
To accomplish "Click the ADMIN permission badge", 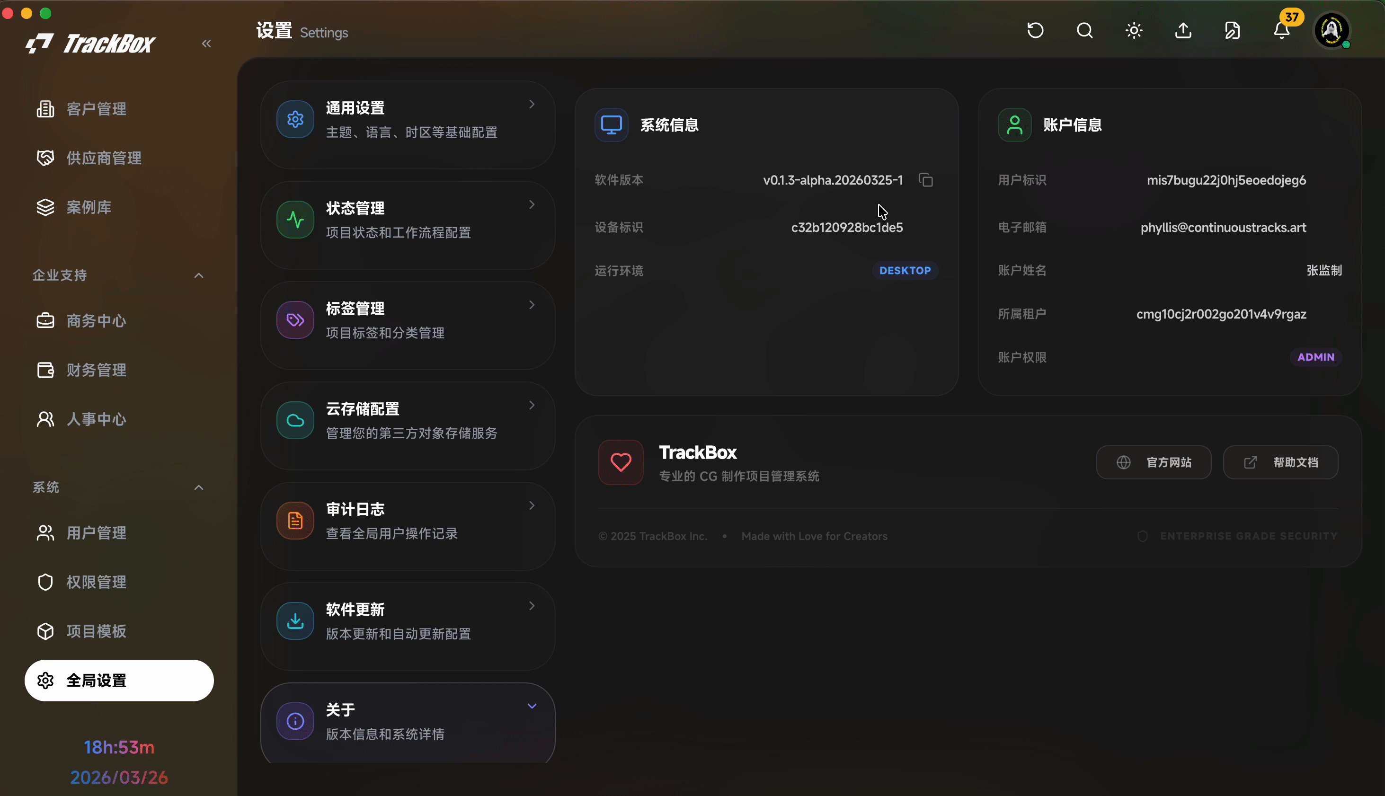I will (x=1315, y=357).
